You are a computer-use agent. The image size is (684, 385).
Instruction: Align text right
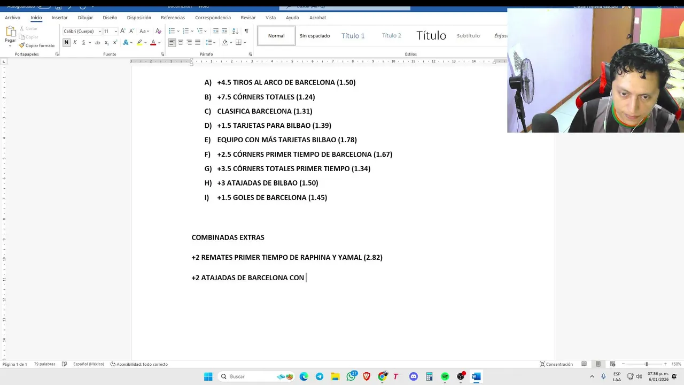[189, 42]
